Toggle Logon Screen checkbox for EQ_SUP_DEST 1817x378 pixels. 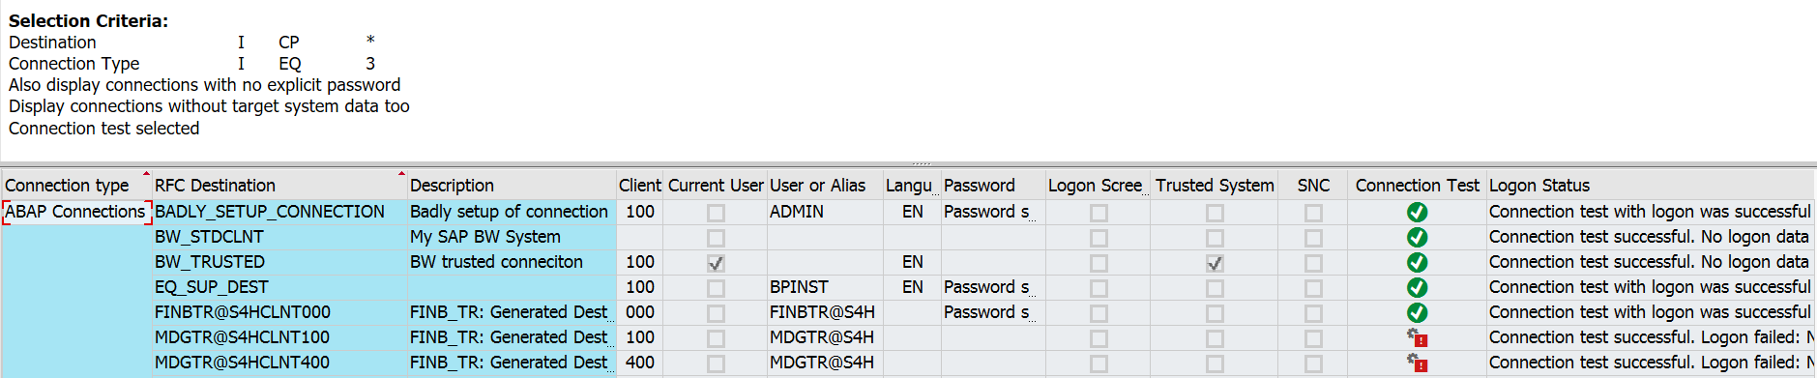tap(1099, 288)
